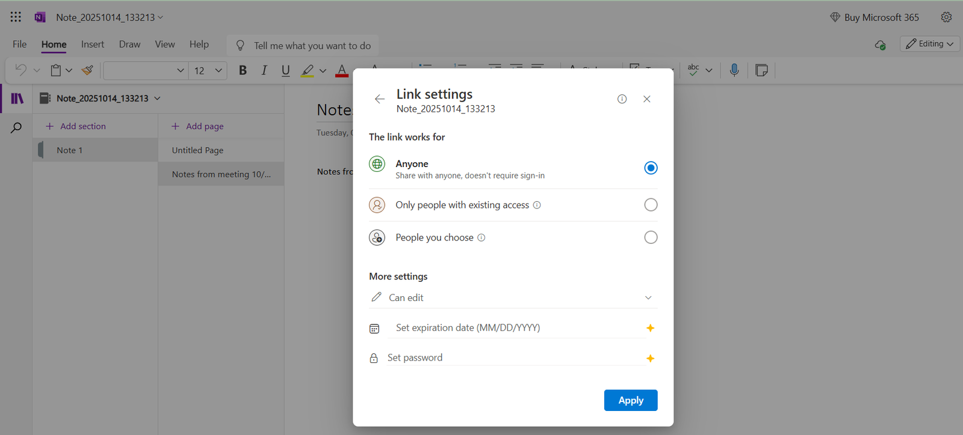963x435 pixels.
Task: Click the Format Painter icon
Action: pos(87,70)
